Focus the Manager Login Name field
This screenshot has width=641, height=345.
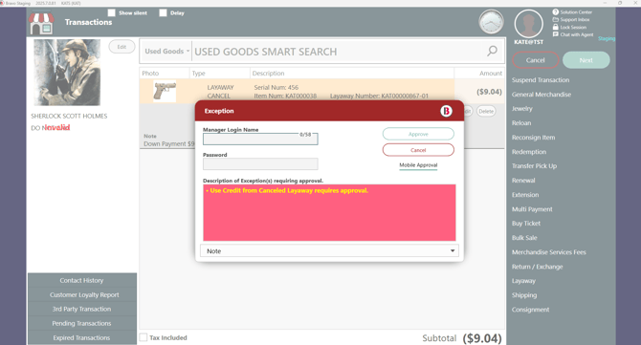(x=260, y=140)
